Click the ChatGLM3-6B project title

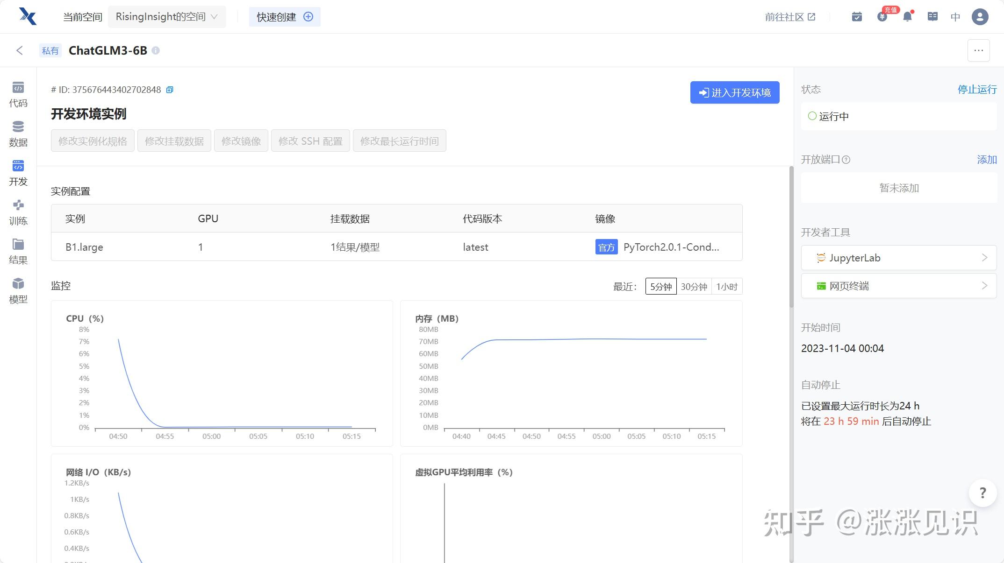point(108,50)
